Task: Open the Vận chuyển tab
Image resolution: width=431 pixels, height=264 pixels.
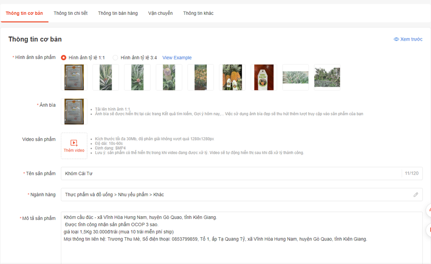Action: (160, 13)
